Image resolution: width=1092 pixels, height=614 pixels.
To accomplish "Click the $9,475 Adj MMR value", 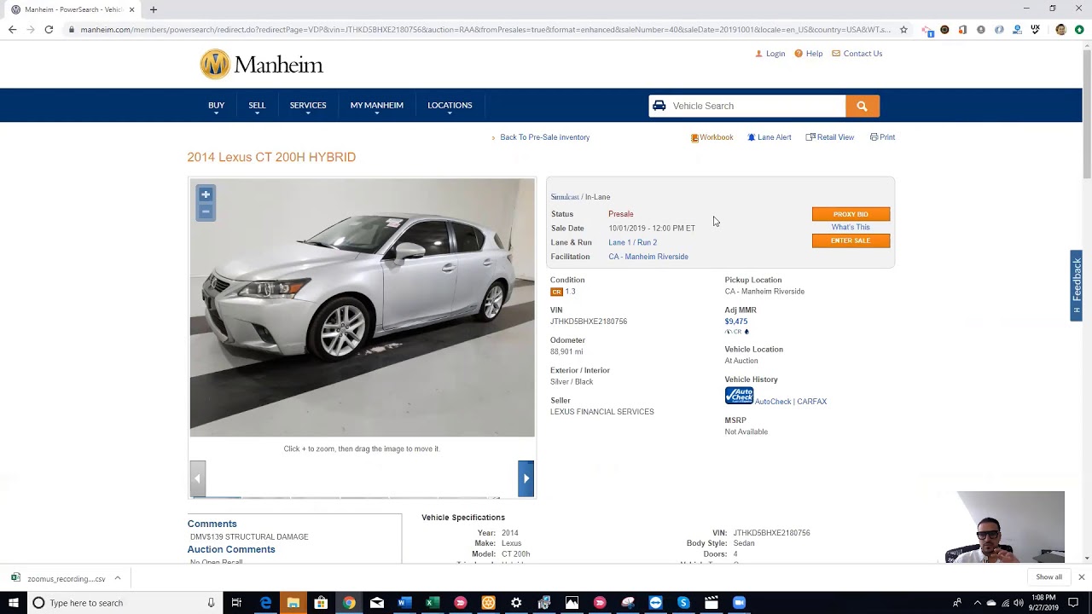I will [735, 321].
